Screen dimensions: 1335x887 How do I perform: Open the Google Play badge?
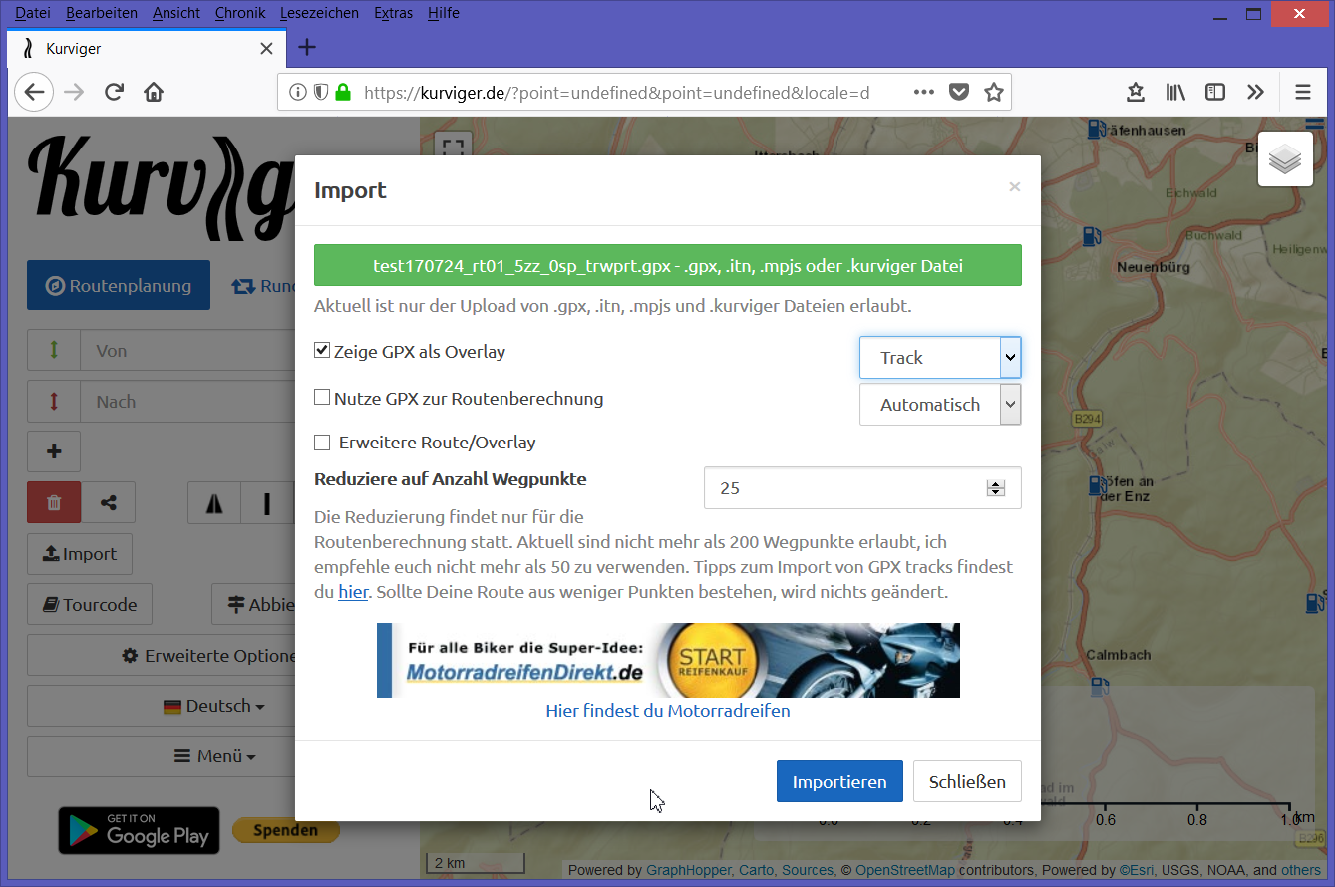[139, 830]
